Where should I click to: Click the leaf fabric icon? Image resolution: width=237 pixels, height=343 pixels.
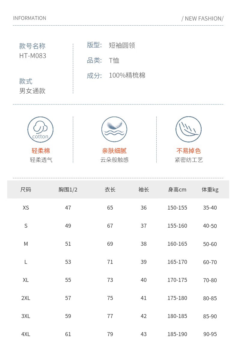(189, 129)
